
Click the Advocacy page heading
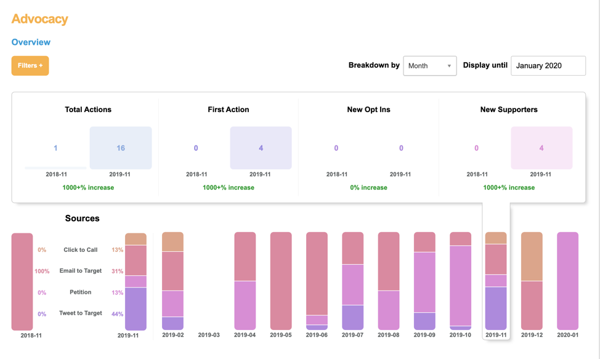click(40, 19)
